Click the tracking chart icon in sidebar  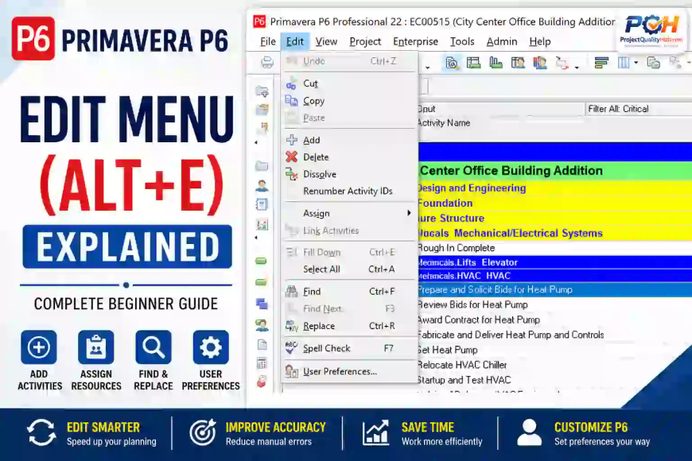(262, 224)
